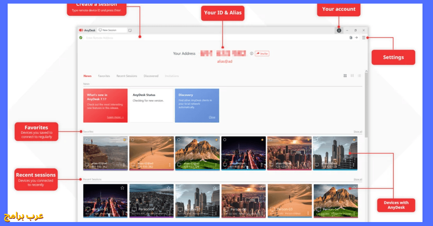This screenshot has height=226, width=433.
Task: Click the monitor icon on the cliff favorite card
Action: 87,165
